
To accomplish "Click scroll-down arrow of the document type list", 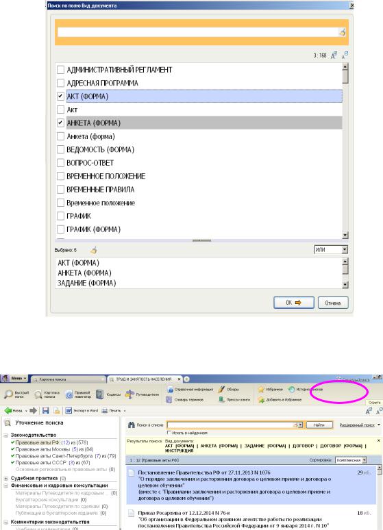I will (x=345, y=236).
